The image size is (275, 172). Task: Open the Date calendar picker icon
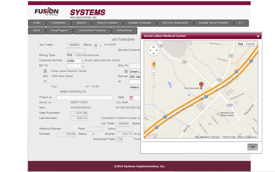[131, 98]
